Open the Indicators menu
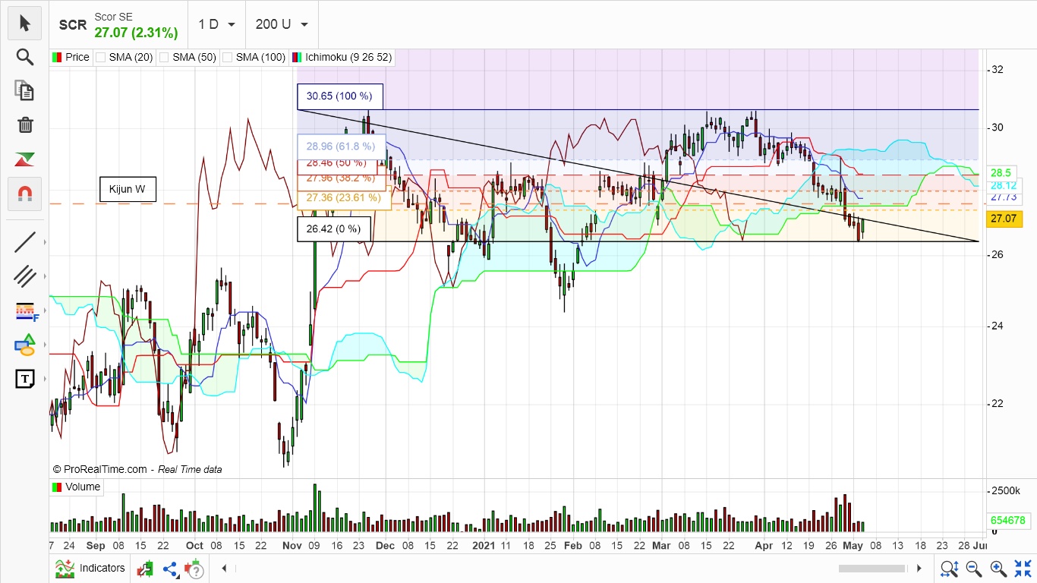 [90, 568]
